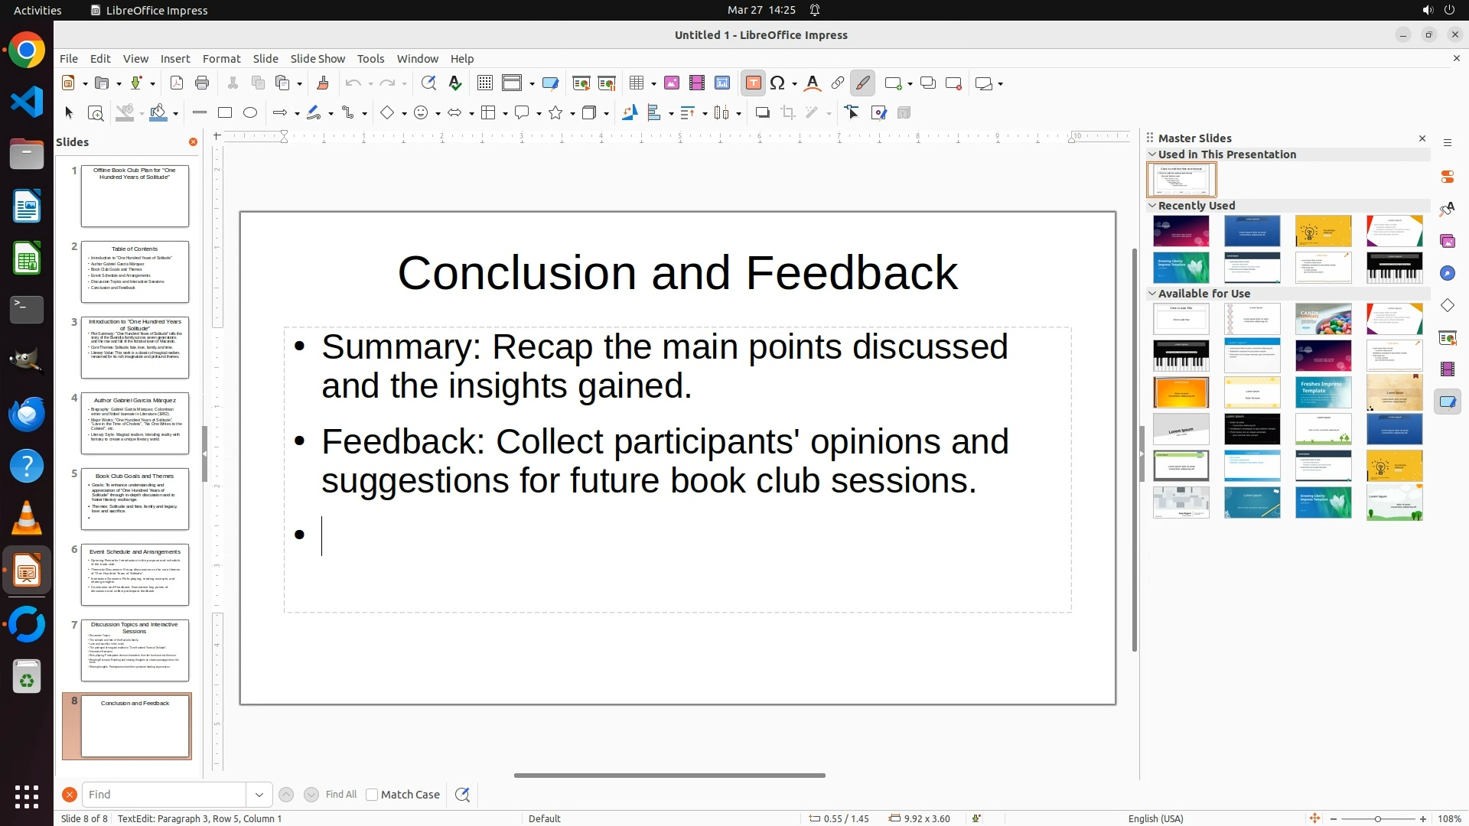1469x826 pixels.
Task: Click the Insert Table icon
Action: [x=637, y=83]
